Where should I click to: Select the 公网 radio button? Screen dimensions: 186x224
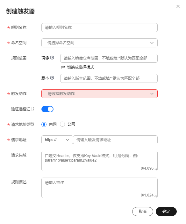click(x=62, y=124)
